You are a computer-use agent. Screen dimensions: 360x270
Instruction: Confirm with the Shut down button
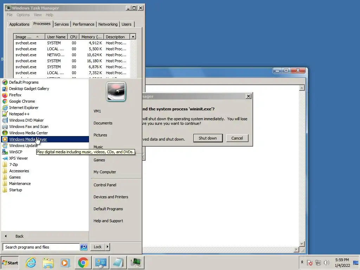pyautogui.click(x=208, y=138)
